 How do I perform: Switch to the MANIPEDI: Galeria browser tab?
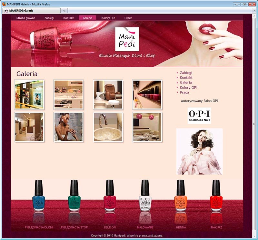(32, 11)
